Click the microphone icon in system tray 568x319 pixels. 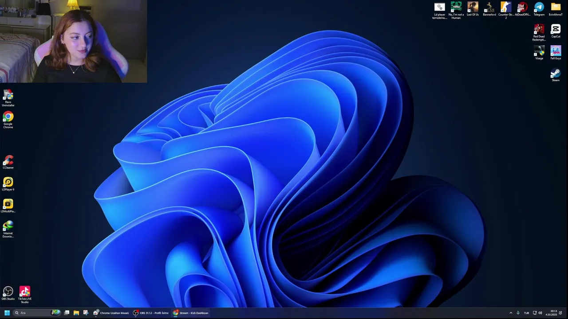pyautogui.click(x=518, y=313)
